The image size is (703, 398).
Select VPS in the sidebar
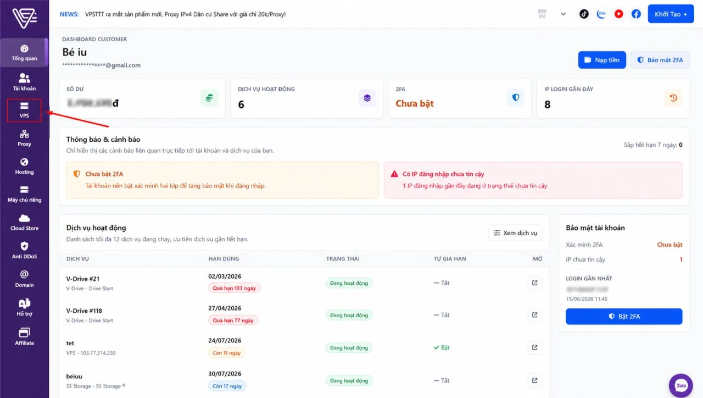(24, 110)
